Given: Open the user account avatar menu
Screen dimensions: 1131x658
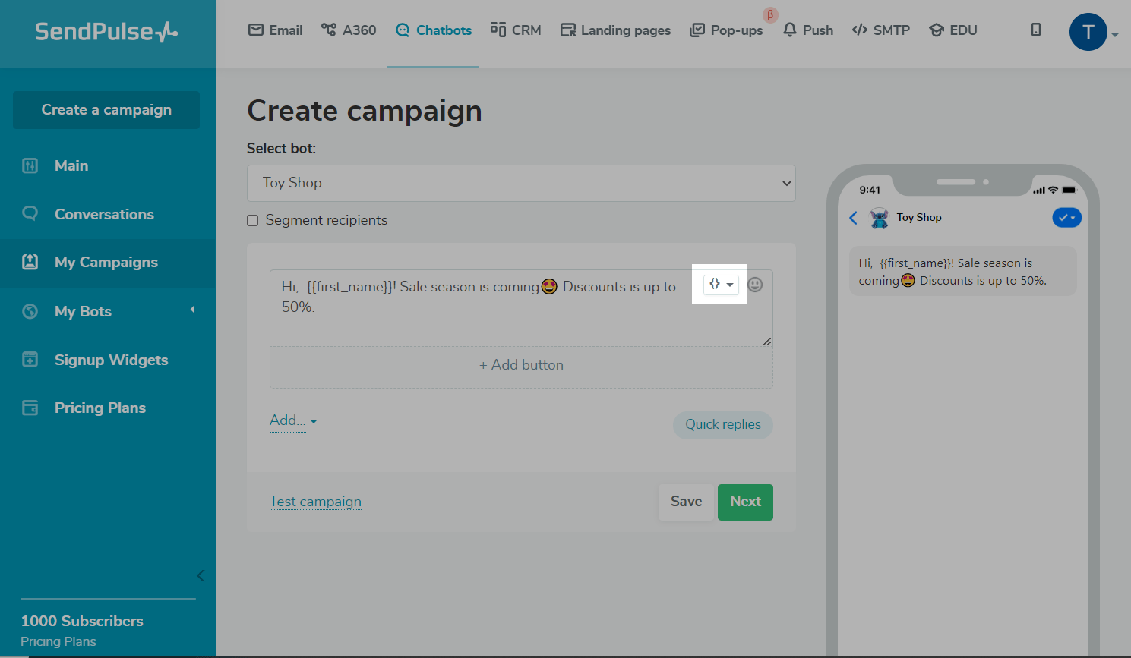Looking at the screenshot, I should (x=1089, y=32).
